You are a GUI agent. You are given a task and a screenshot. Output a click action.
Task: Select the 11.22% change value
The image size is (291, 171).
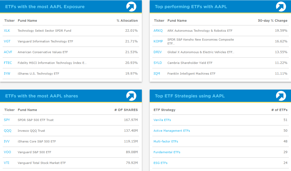(x=281, y=63)
